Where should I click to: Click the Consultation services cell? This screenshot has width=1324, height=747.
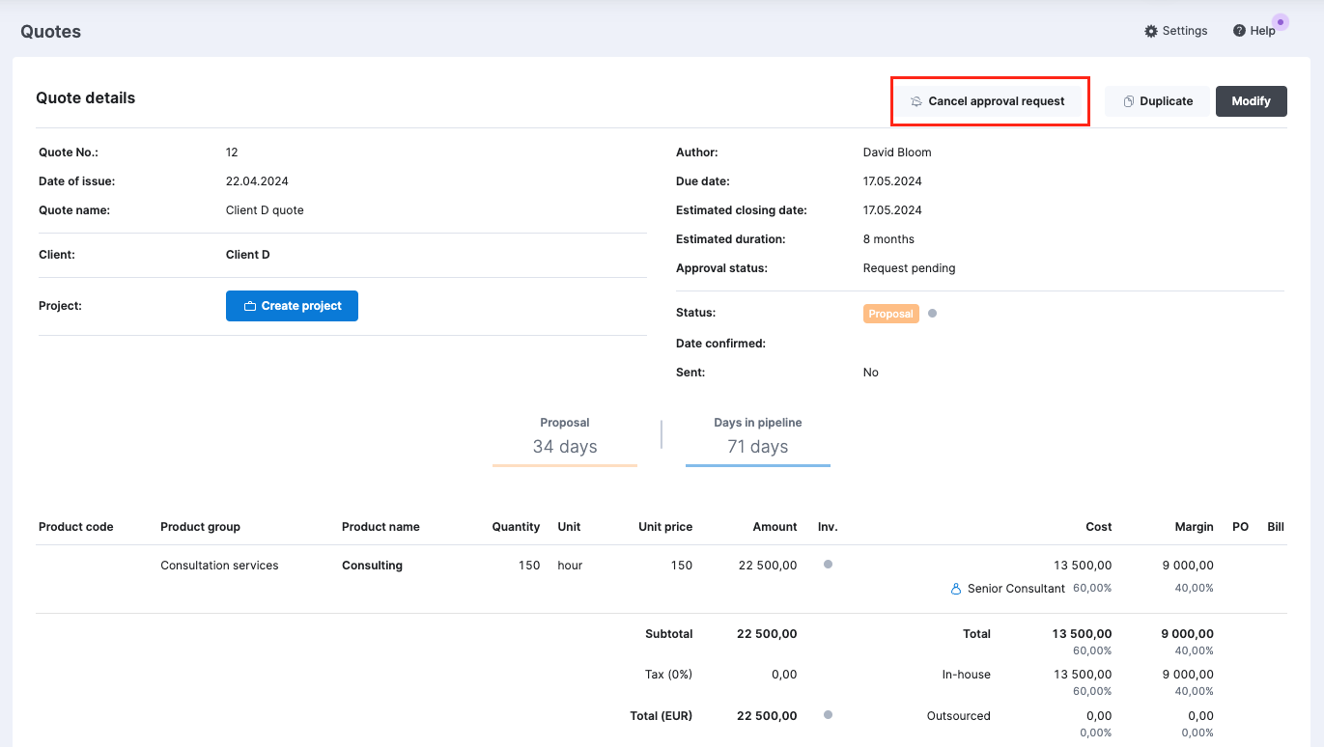point(219,566)
